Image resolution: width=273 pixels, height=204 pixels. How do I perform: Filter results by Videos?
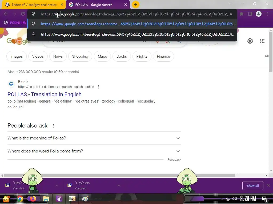point(38,56)
